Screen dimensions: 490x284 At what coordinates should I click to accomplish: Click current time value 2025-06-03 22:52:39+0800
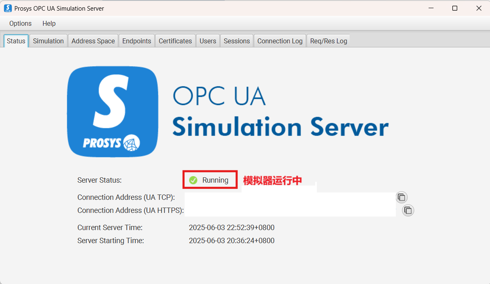click(232, 228)
